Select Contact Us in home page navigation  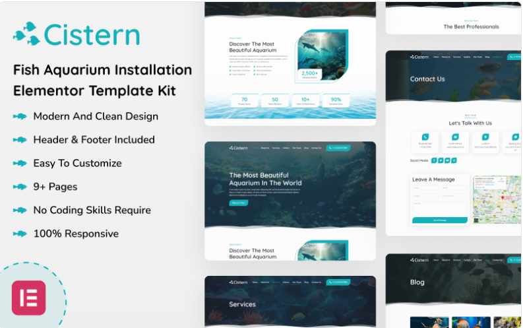[316, 148]
